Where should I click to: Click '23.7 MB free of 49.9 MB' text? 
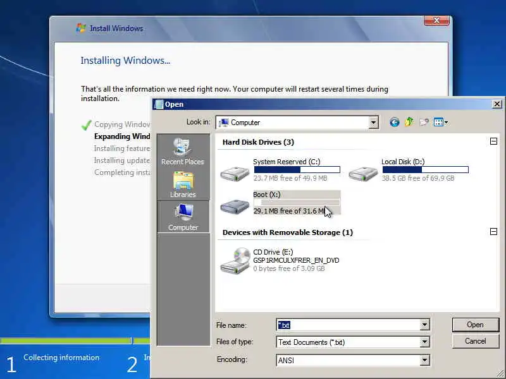tap(290, 178)
